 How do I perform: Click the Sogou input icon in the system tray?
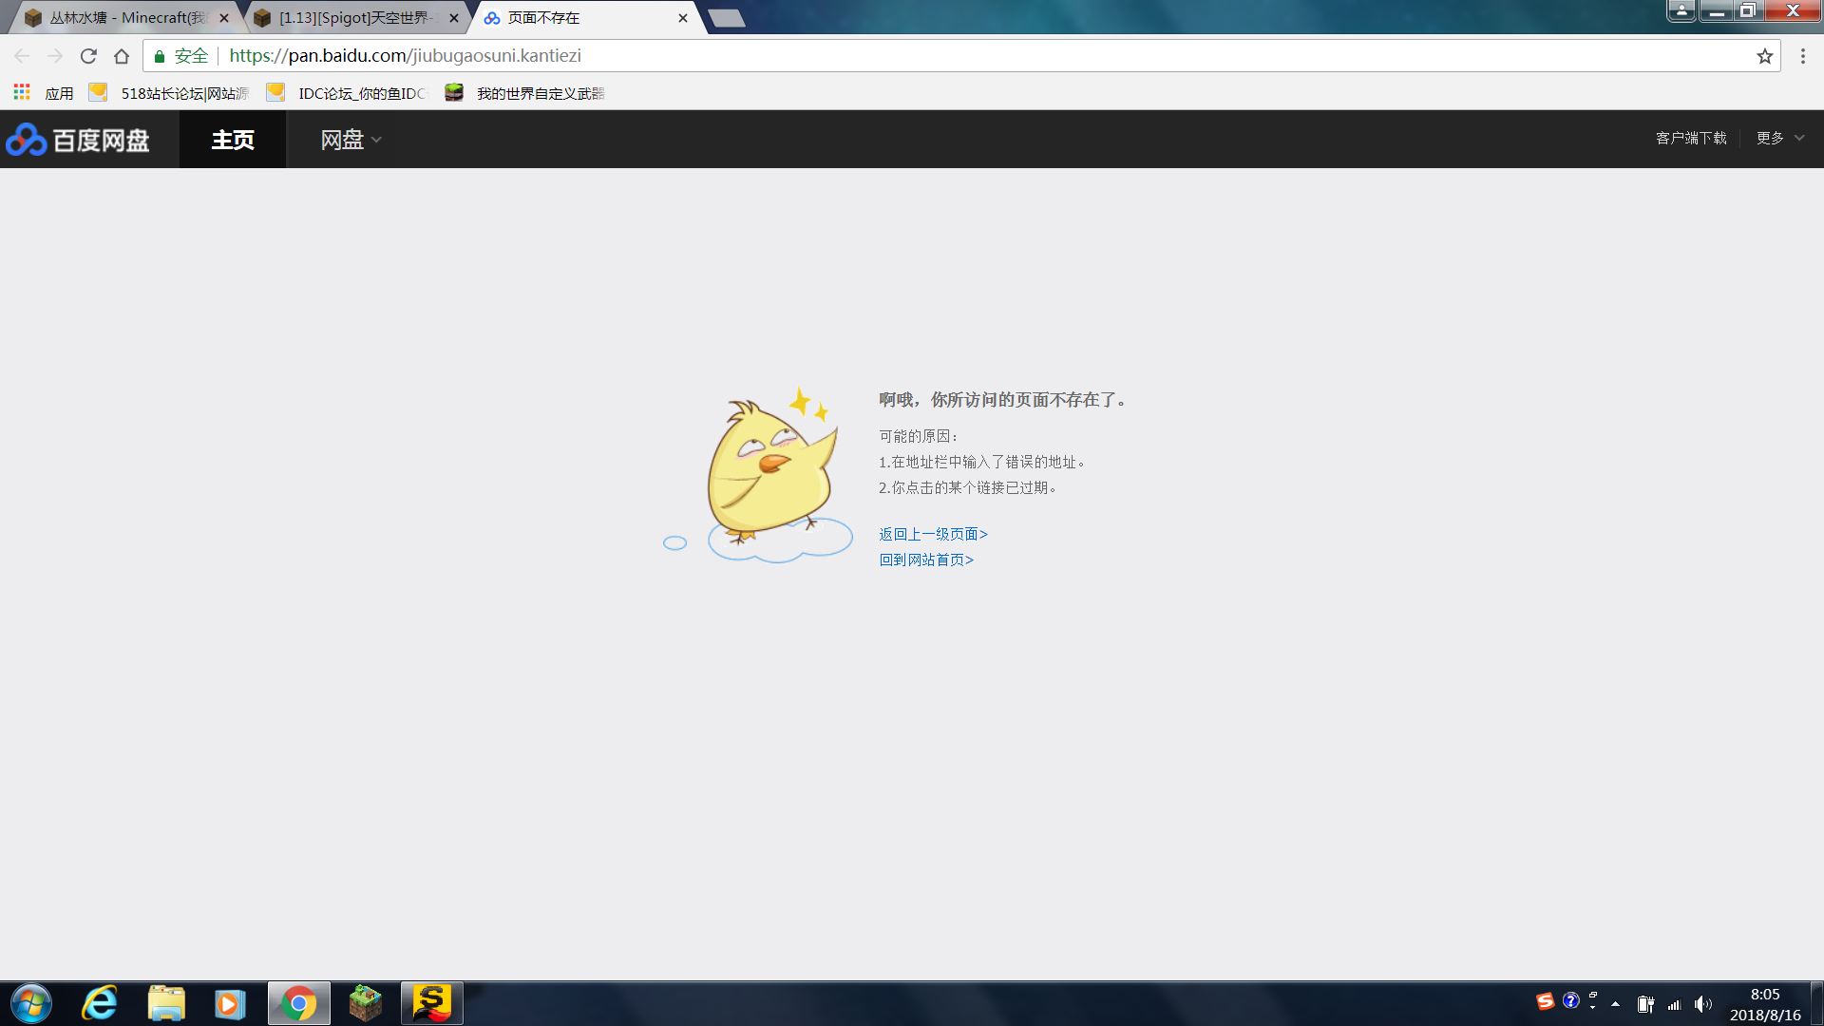(1545, 1001)
